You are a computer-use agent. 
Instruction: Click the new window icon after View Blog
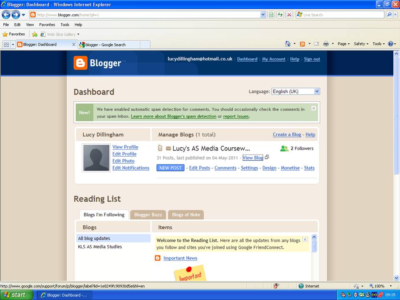tap(267, 157)
